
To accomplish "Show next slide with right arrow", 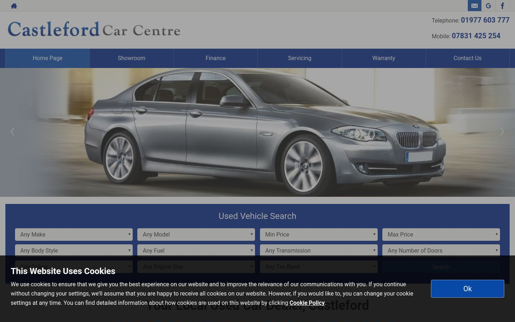I will tap(502, 132).
